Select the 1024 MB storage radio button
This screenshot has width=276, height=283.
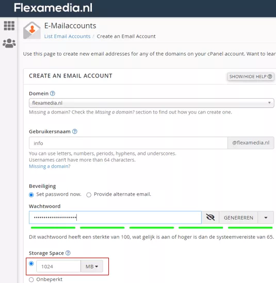(31, 263)
